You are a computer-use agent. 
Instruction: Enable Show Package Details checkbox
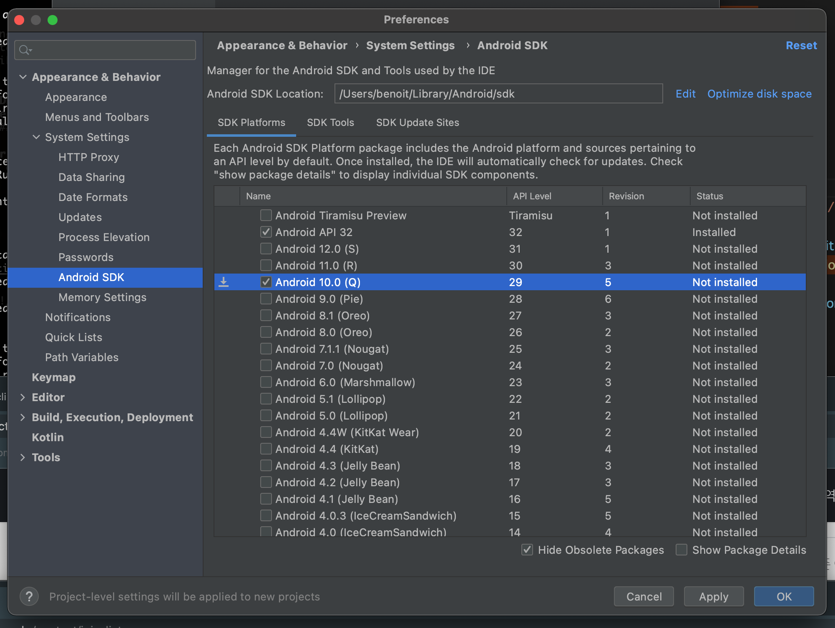(x=682, y=550)
